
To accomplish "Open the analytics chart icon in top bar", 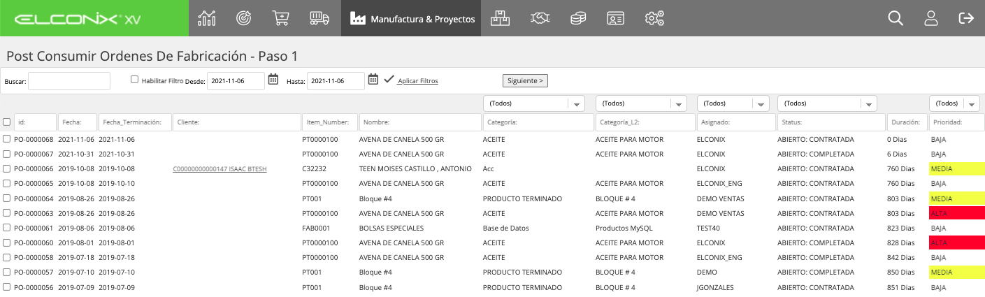I will [207, 18].
